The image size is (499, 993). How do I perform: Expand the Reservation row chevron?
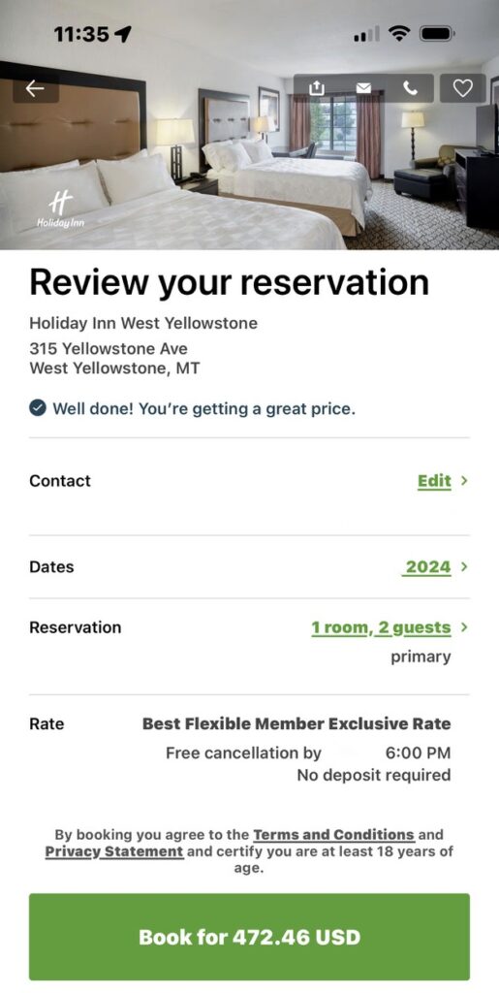[x=464, y=627]
